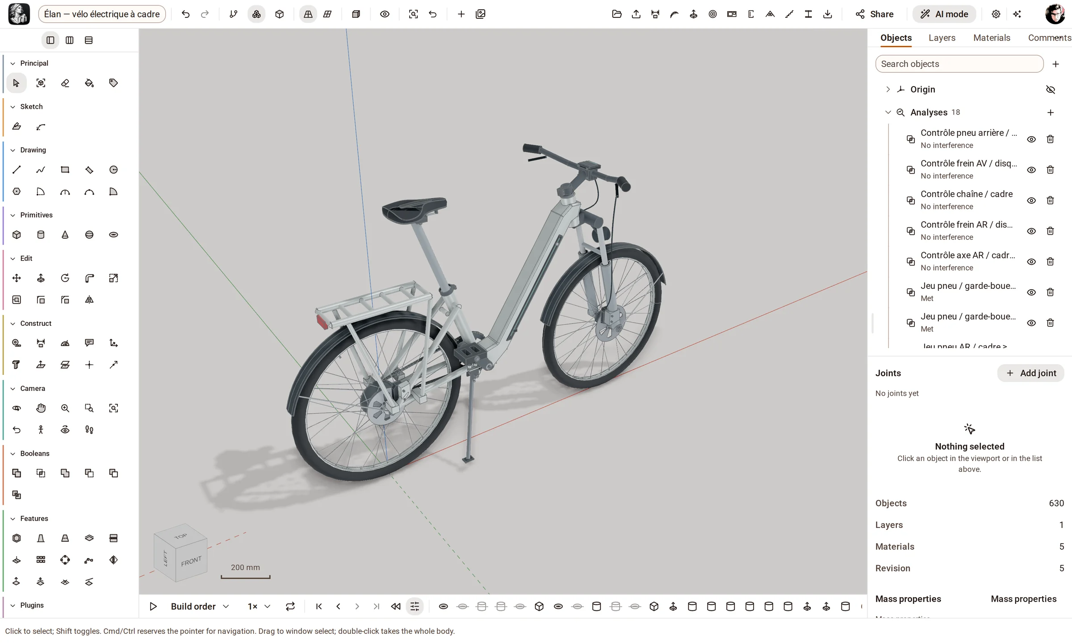Switch to single-column tool panel layout
Viewport: 1072px width, 644px height.
[x=50, y=40]
